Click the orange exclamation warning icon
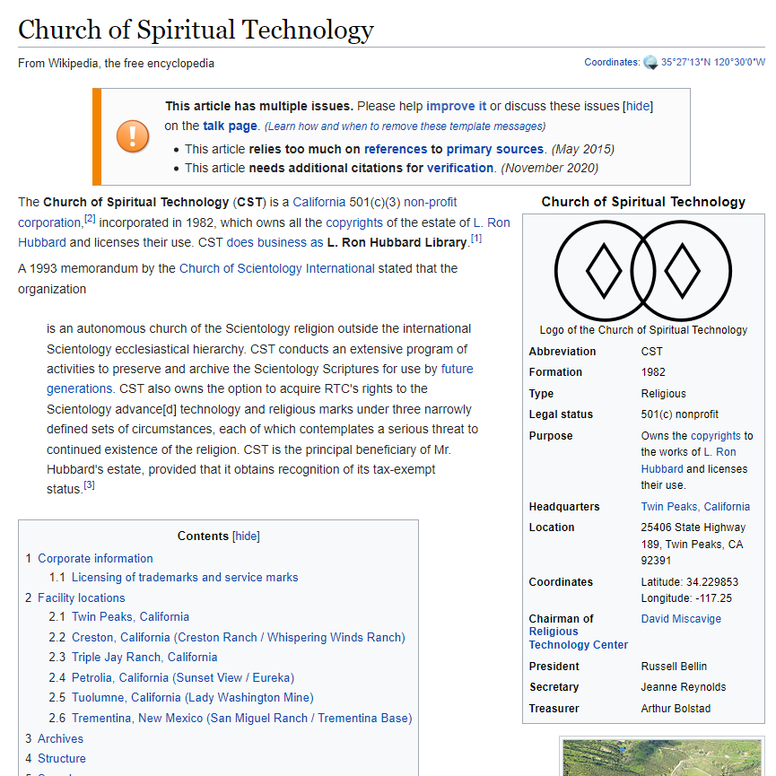 133,136
